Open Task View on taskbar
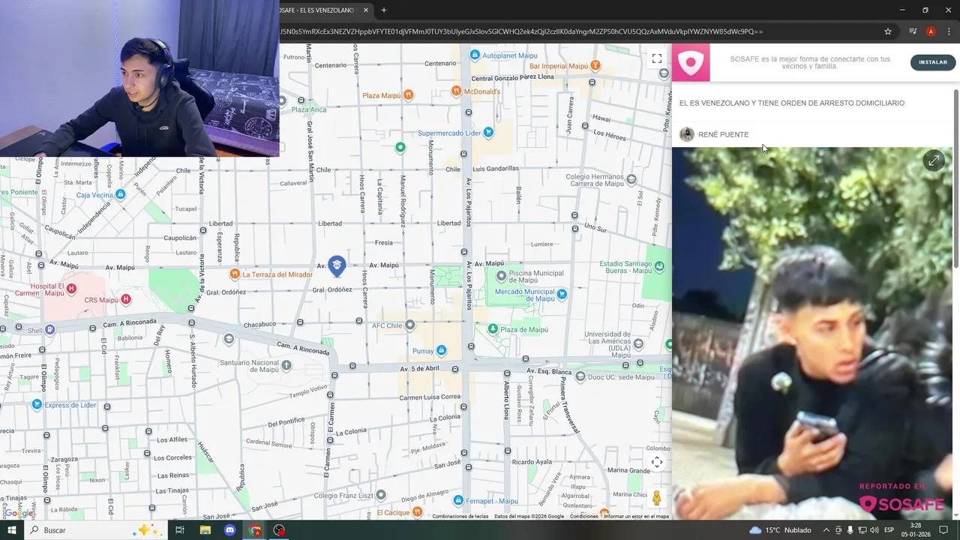 [x=180, y=530]
